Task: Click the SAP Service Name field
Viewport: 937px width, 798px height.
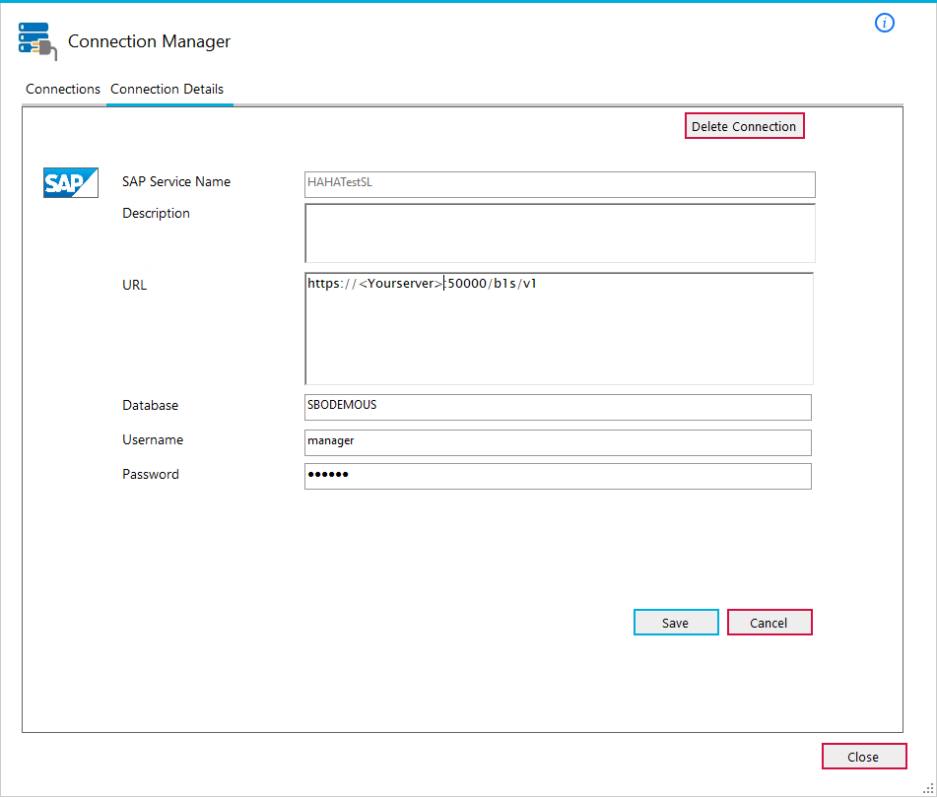Action: (560, 184)
